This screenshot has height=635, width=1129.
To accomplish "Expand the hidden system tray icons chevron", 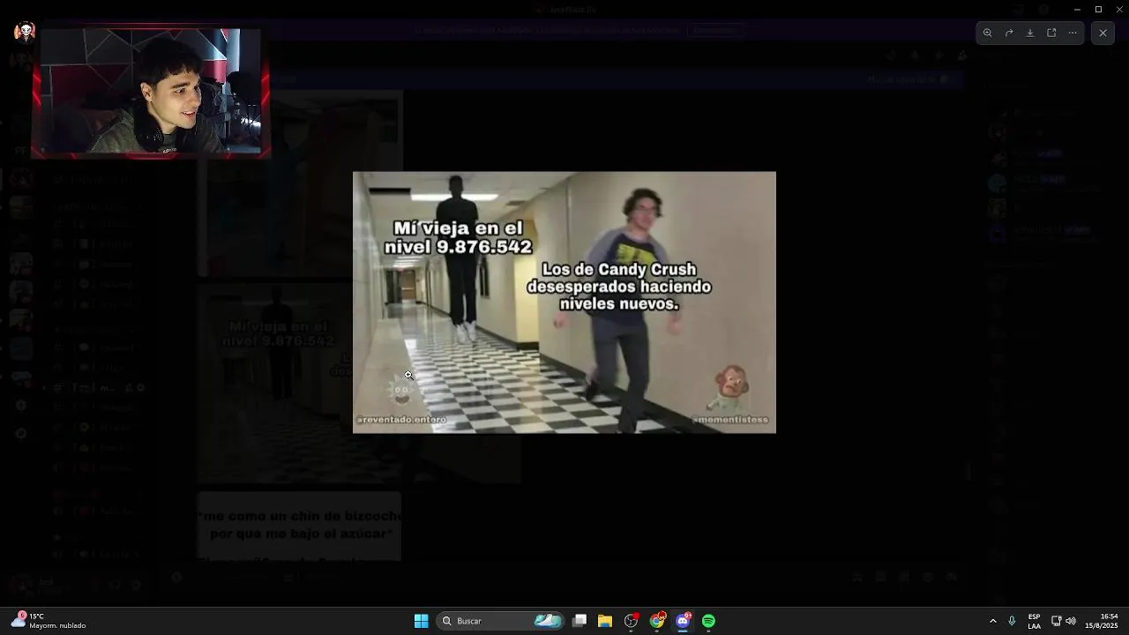I will pos(992,621).
